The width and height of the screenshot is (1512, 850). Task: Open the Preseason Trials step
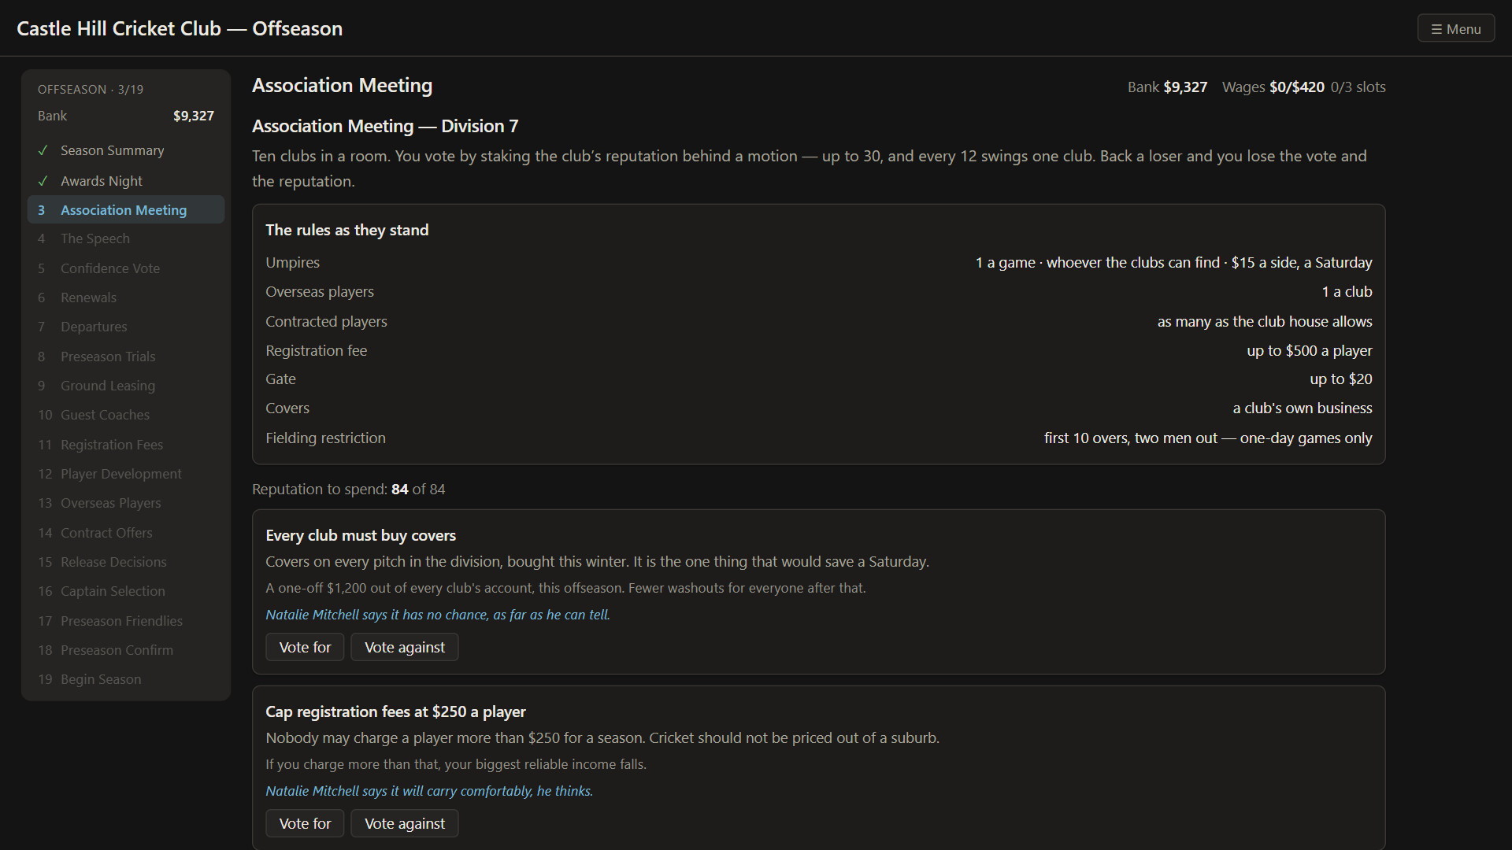[126, 357]
